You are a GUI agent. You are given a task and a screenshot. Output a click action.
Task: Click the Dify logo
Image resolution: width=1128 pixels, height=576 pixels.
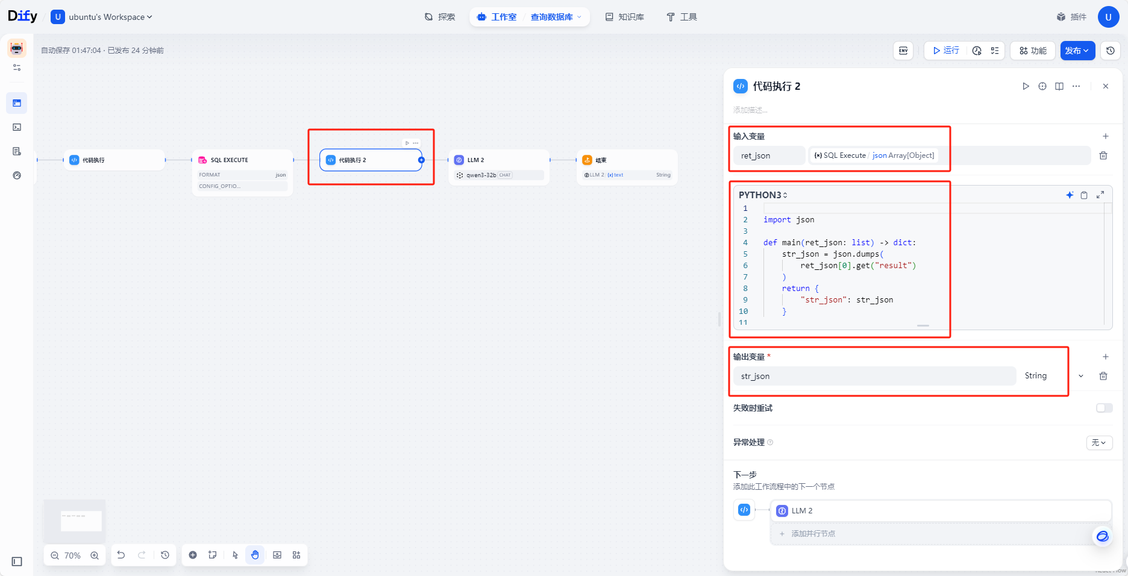tap(23, 16)
